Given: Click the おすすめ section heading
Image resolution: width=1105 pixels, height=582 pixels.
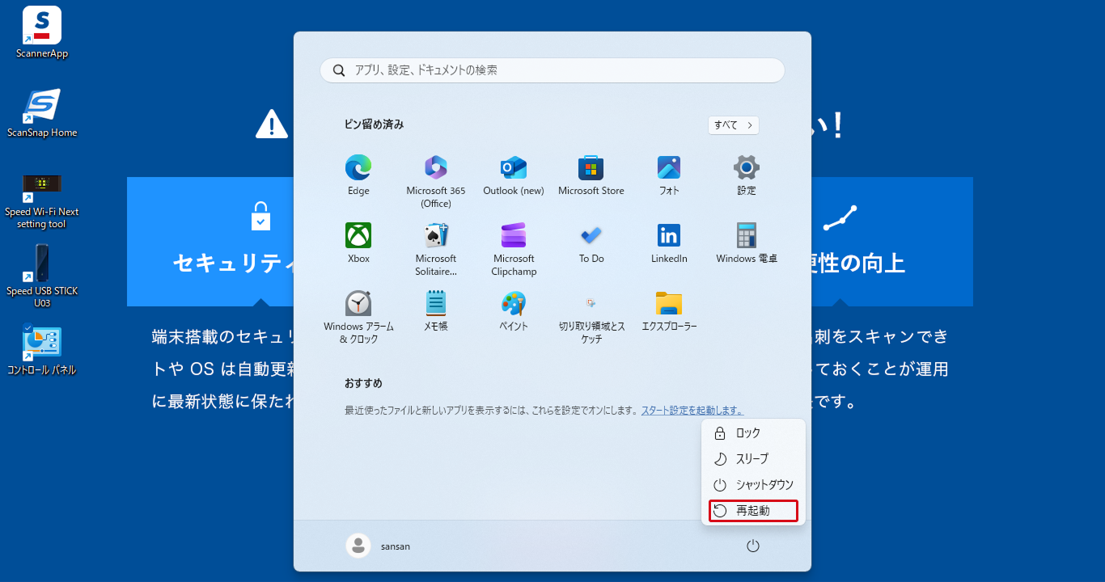Looking at the screenshot, I should tap(363, 383).
